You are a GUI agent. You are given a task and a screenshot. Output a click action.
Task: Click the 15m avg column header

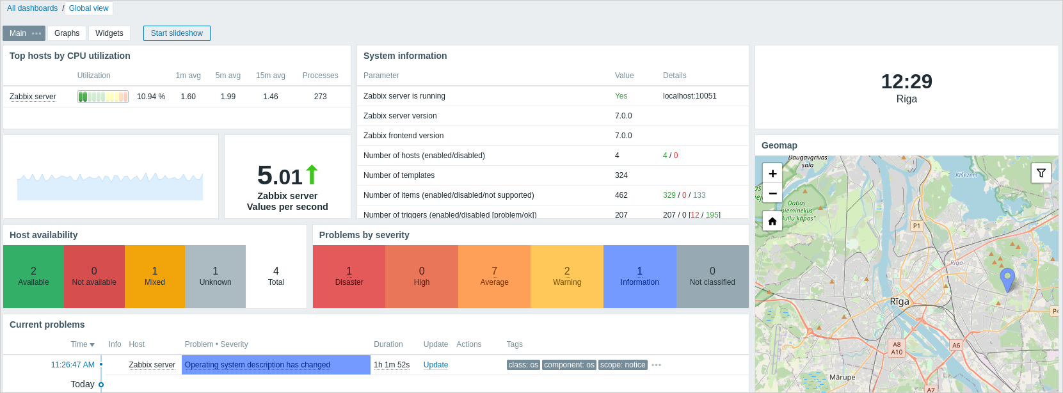271,76
